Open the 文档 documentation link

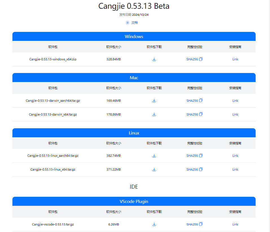[135, 23]
